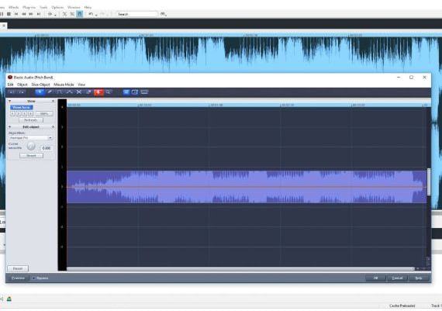The image size is (442, 311).
Task: Click the 0.000 curve smooth value field
Action: coord(47,148)
